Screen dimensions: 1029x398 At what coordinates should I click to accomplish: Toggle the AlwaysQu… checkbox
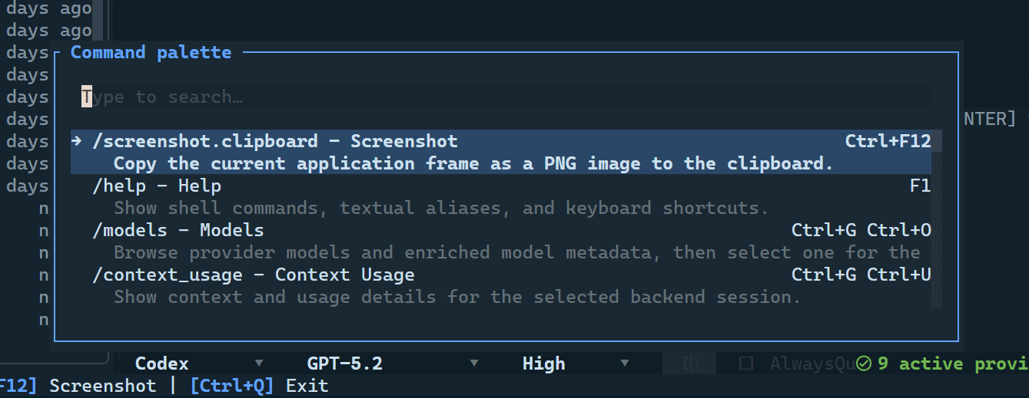(x=745, y=363)
